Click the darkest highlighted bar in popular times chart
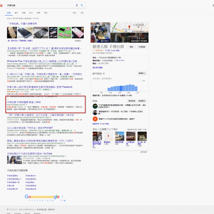Viewport: 214px width, 214px height. 121,88
